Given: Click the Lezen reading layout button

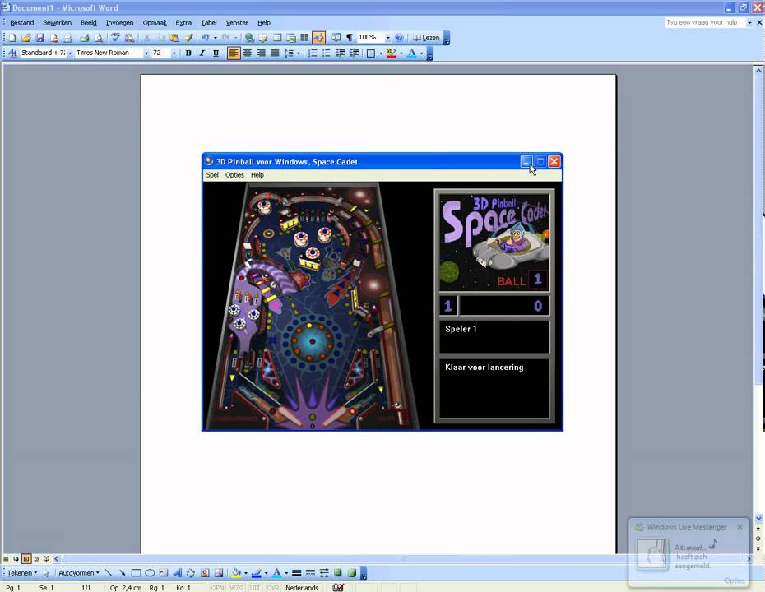Looking at the screenshot, I should [426, 38].
